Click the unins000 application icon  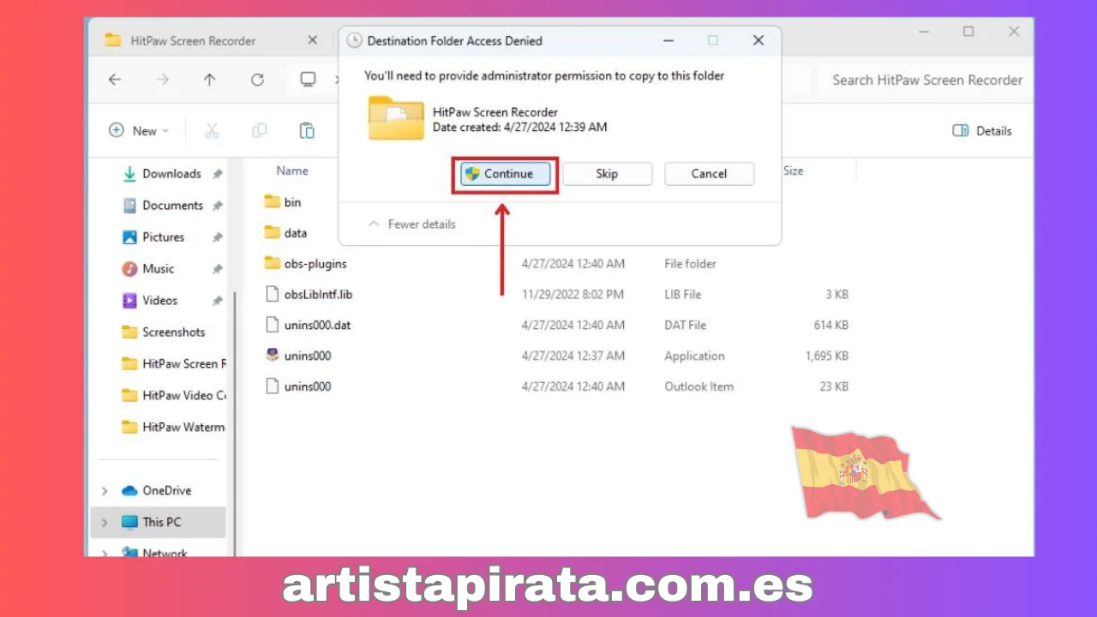[x=272, y=356]
